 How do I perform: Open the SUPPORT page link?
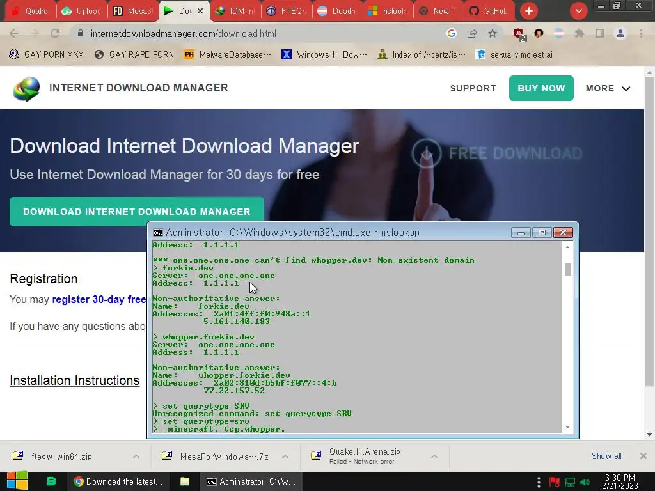(473, 88)
